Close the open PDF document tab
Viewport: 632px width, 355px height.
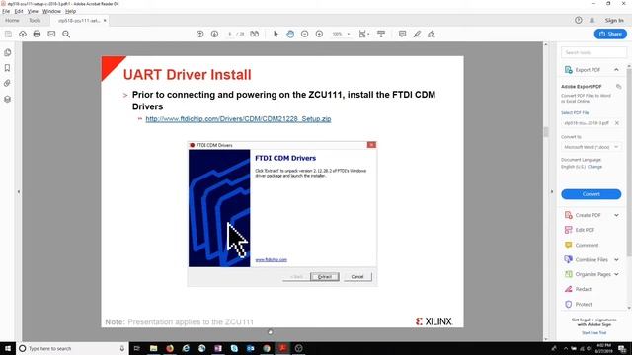[105, 20]
